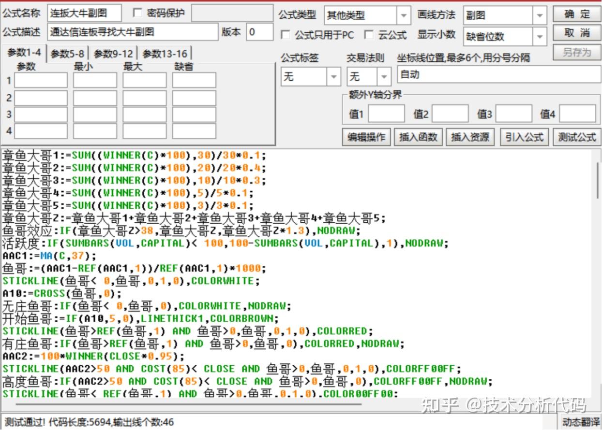This screenshot has height=430, width=602.
Task: Click line starting 开始鱼哥:=IF(A10
Action: (x=141, y=318)
